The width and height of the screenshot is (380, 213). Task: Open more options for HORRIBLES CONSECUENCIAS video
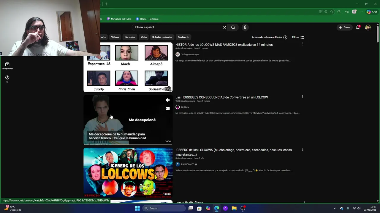303,97
